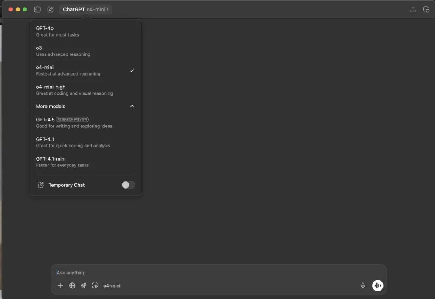Open the ChatGPT o4-mini model selector

click(x=86, y=9)
